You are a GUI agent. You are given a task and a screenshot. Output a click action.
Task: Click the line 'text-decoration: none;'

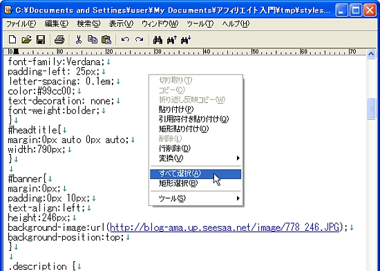(x=61, y=101)
